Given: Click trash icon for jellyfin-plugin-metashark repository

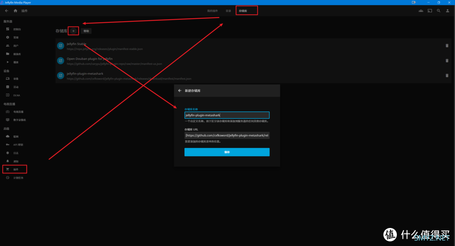Looking at the screenshot, I should (x=447, y=76).
